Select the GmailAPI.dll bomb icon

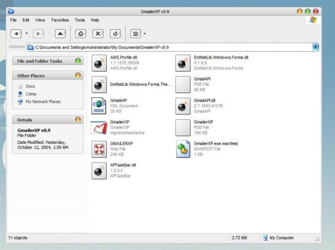(183, 106)
